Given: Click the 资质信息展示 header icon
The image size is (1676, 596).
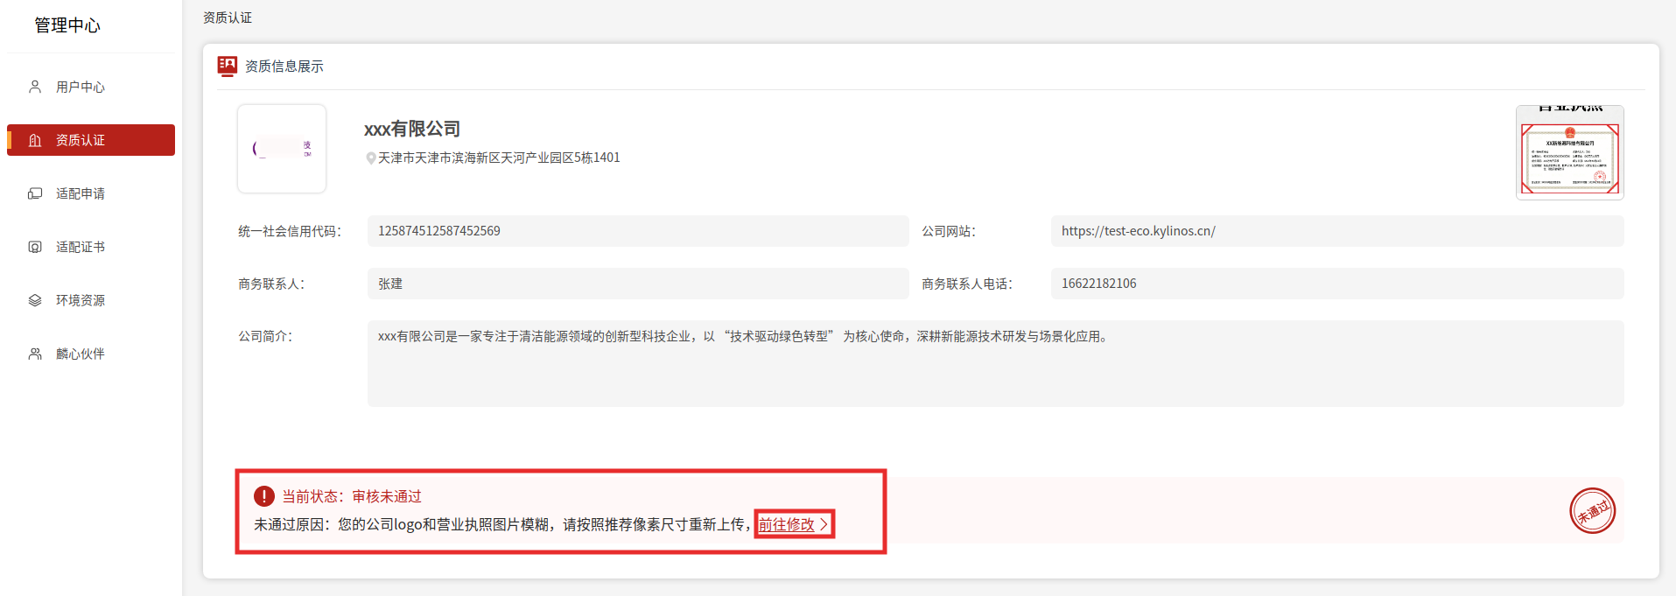Looking at the screenshot, I should [x=227, y=66].
